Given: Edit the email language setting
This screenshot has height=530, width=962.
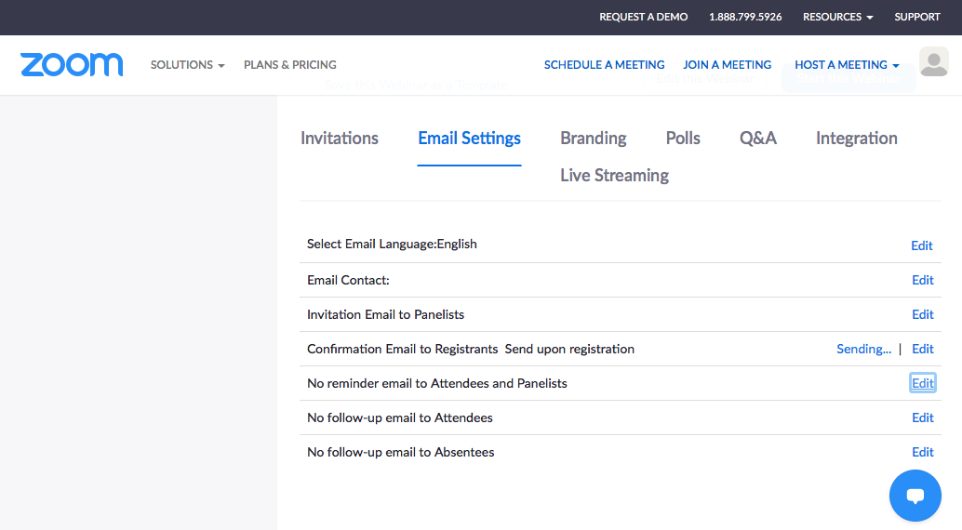Looking at the screenshot, I should pyautogui.click(x=921, y=245).
